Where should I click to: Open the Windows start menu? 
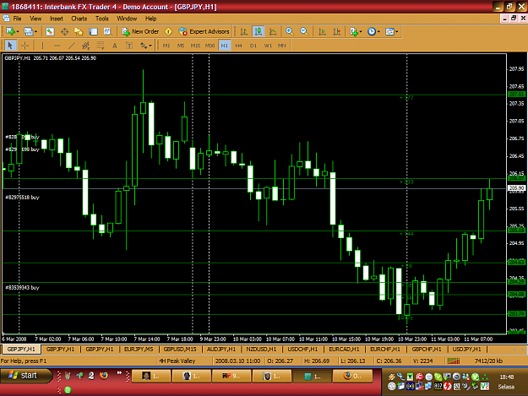click(x=26, y=376)
